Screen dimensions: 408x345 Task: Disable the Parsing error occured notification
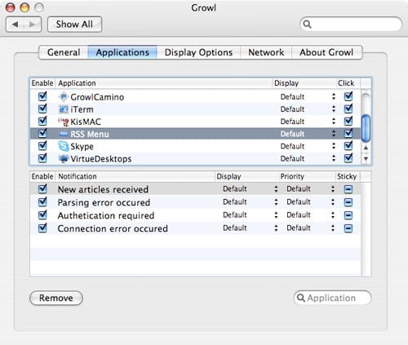42,201
